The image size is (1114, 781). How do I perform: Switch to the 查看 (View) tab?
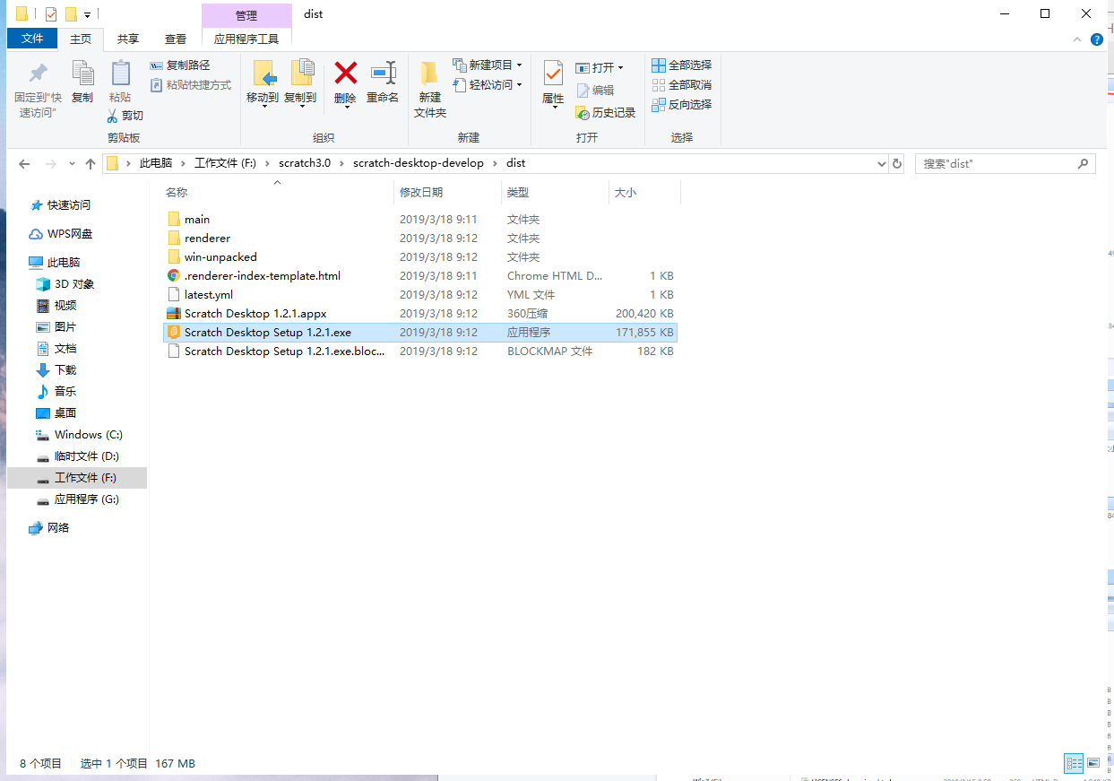(175, 39)
